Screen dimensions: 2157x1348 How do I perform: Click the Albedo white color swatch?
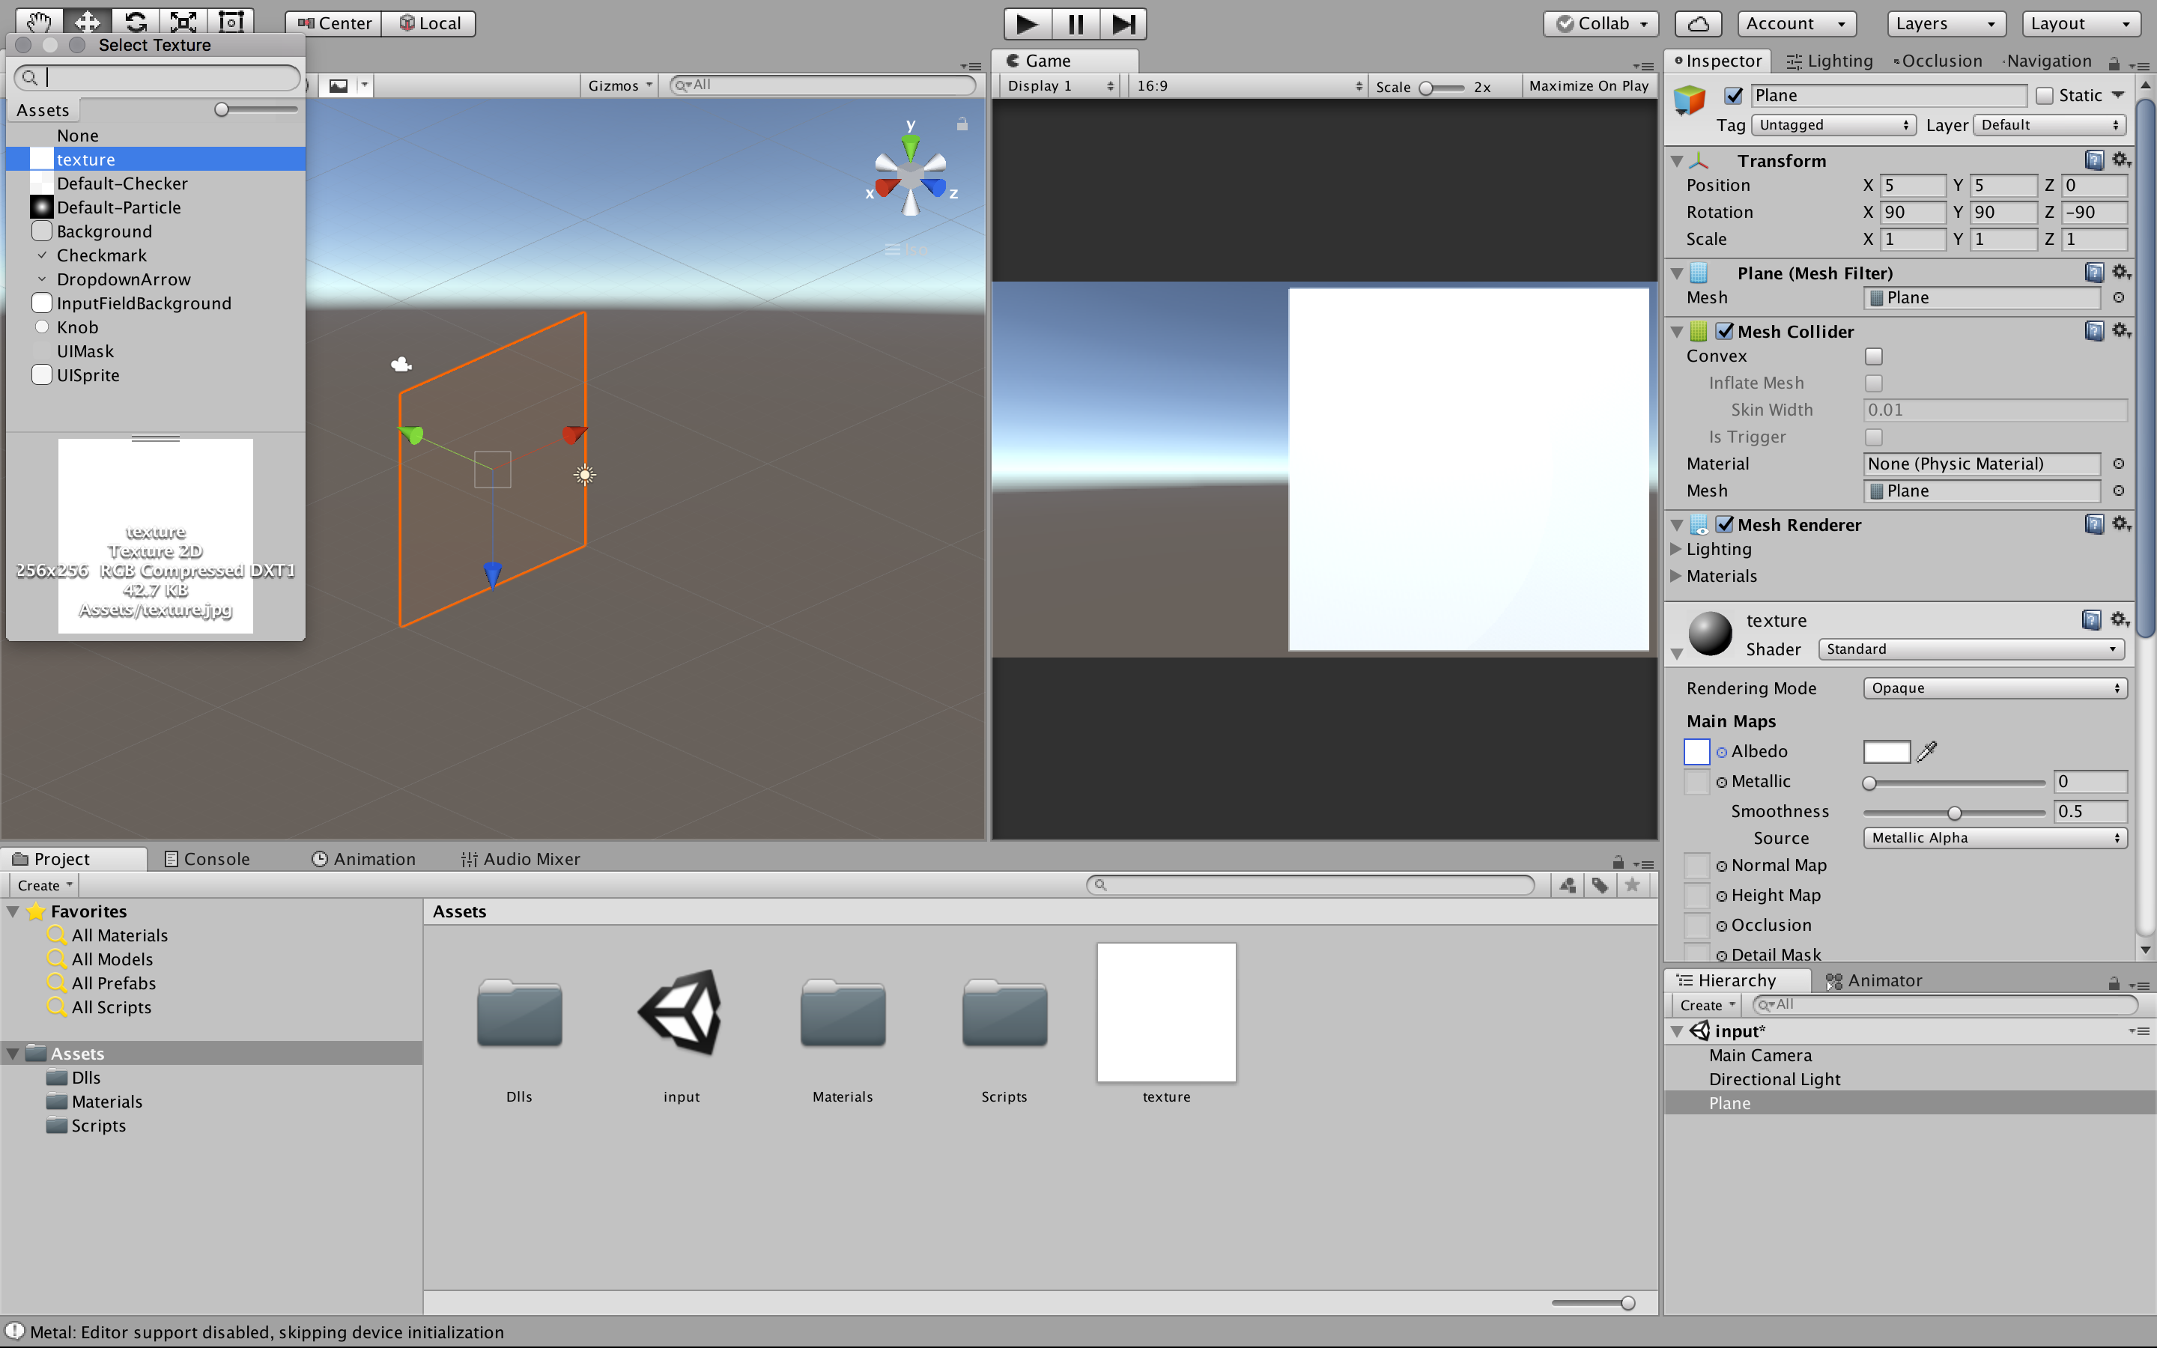pyautogui.click(x=1886, y=752)
